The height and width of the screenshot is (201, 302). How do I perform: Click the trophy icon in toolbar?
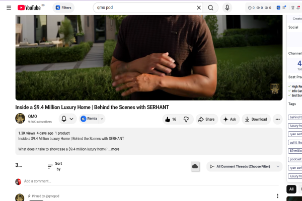(x=293, y=8)
